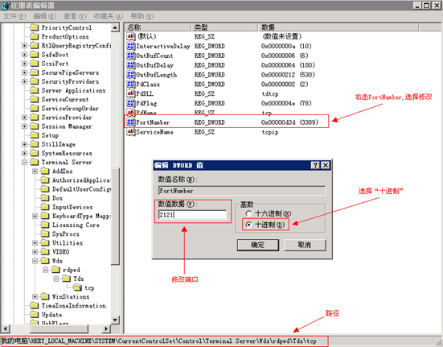Expand the SecurityProviders tree node
443x347 pixels.
click(25, 81)
